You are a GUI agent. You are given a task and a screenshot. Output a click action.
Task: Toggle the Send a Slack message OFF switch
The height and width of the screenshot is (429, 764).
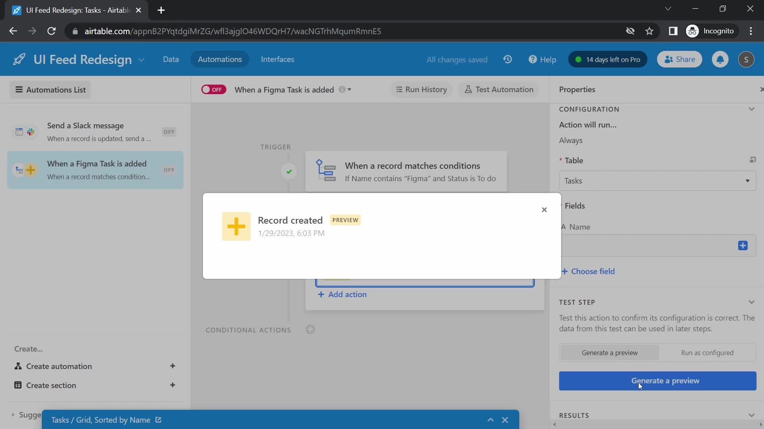169,132
